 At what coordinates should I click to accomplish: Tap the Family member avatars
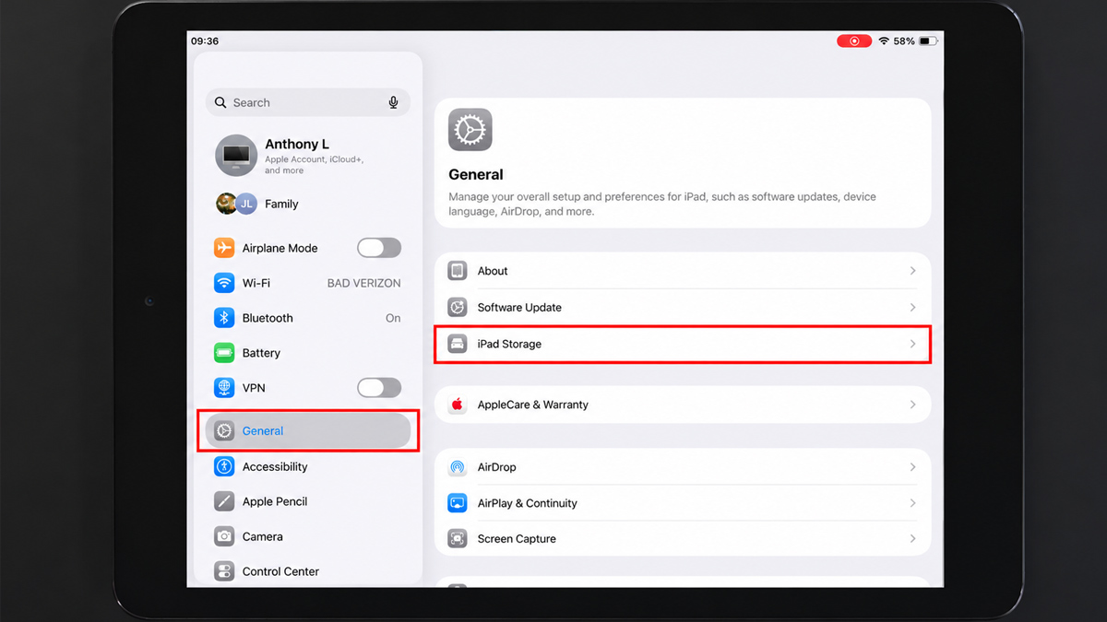(x=236, y=204)
